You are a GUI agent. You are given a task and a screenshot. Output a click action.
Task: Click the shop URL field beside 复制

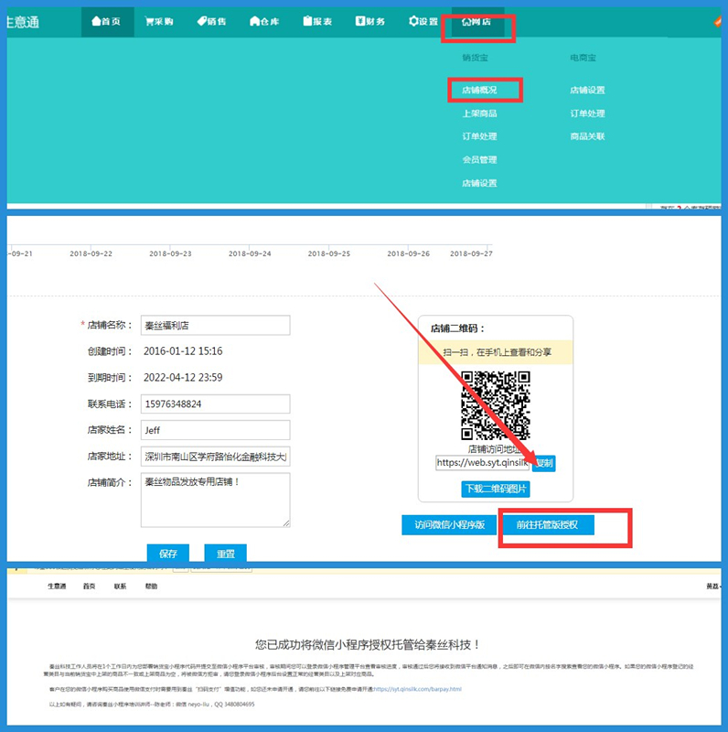click(483, 463)
